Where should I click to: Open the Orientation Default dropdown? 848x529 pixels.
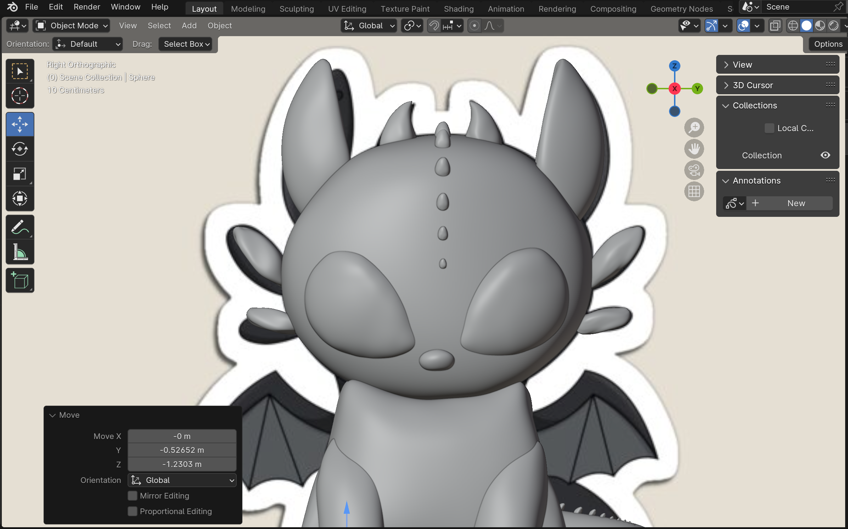[x=88, y=44]
